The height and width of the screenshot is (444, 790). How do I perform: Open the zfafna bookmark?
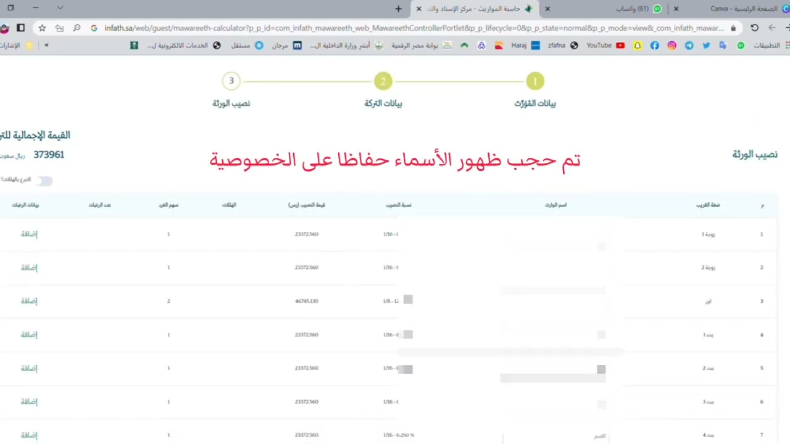pyautogui.click(x=562, y=46)
